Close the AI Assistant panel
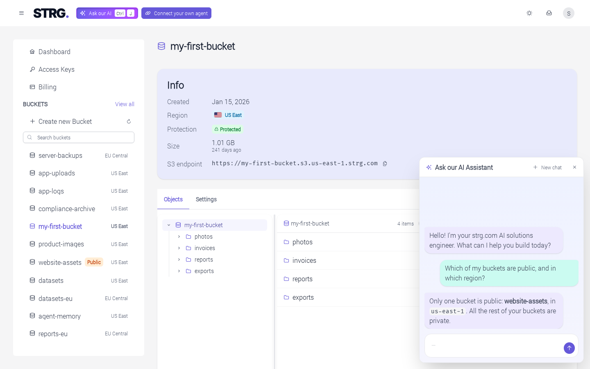This screenshot has height=369, width=590. (x=574, y=167)
